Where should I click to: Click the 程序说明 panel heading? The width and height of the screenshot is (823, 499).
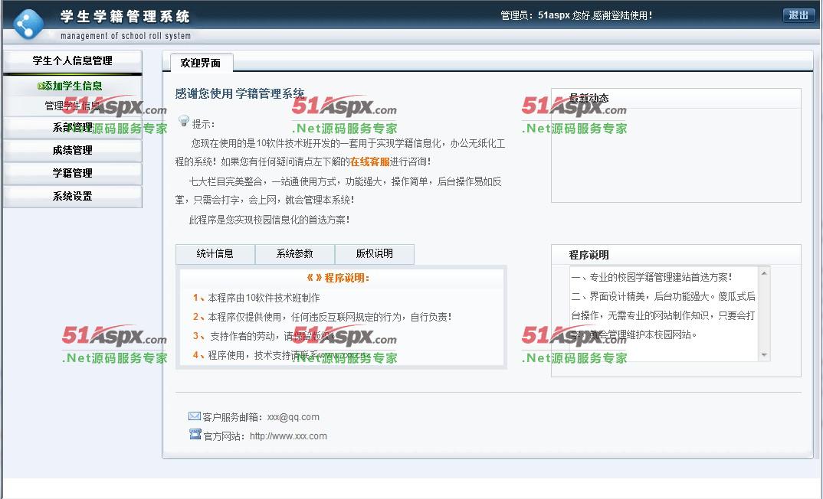pos(589,255)
